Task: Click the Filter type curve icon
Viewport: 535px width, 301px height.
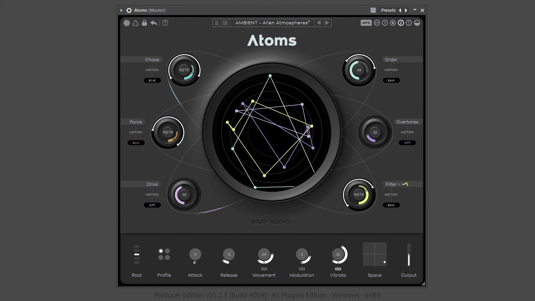Action: (x=405, y=184)
